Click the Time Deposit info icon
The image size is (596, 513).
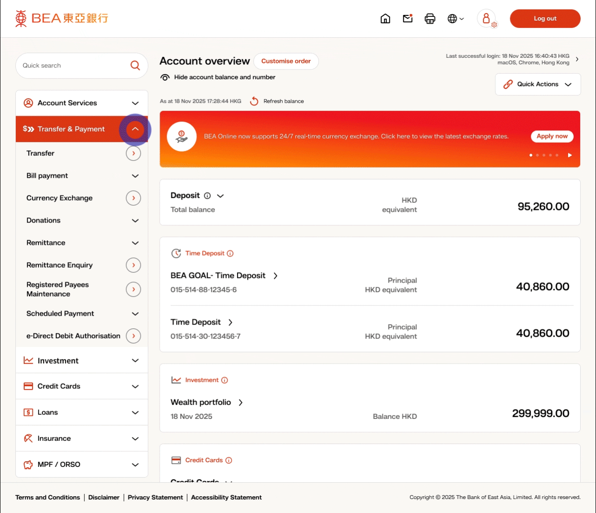click(x=230, y=254)
